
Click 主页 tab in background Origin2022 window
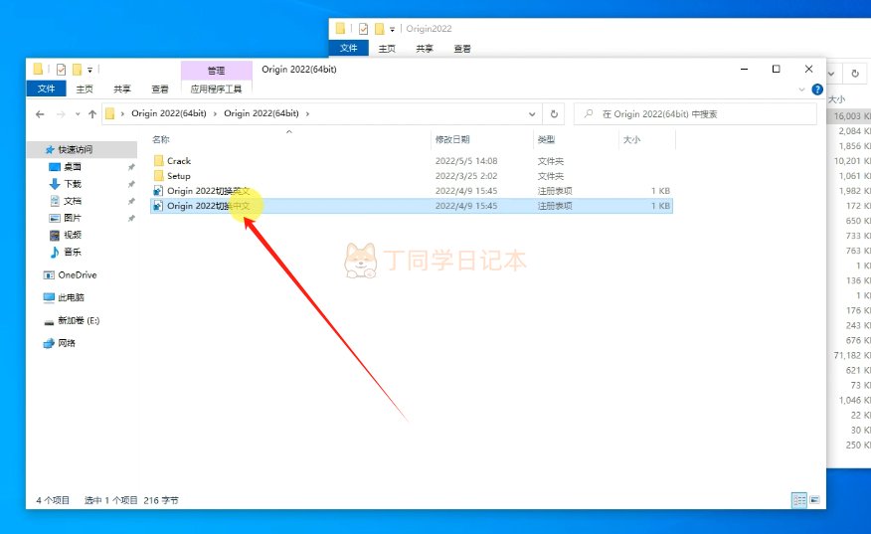tap(387, 49)
